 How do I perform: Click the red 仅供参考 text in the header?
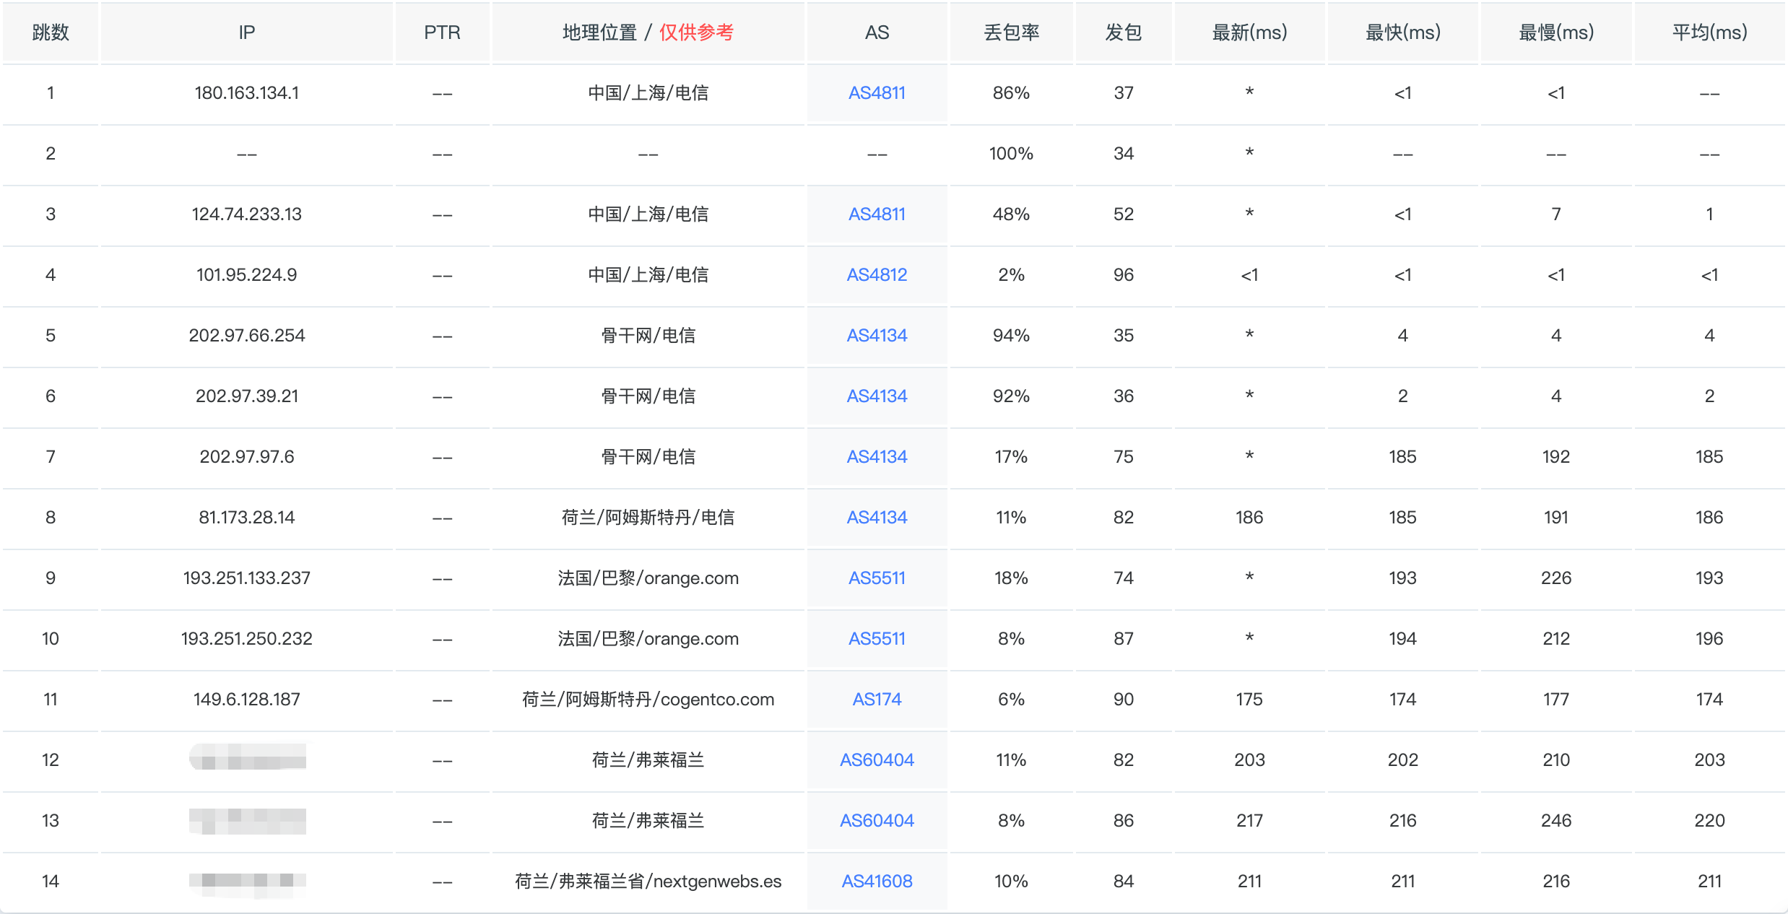[696, 32]
